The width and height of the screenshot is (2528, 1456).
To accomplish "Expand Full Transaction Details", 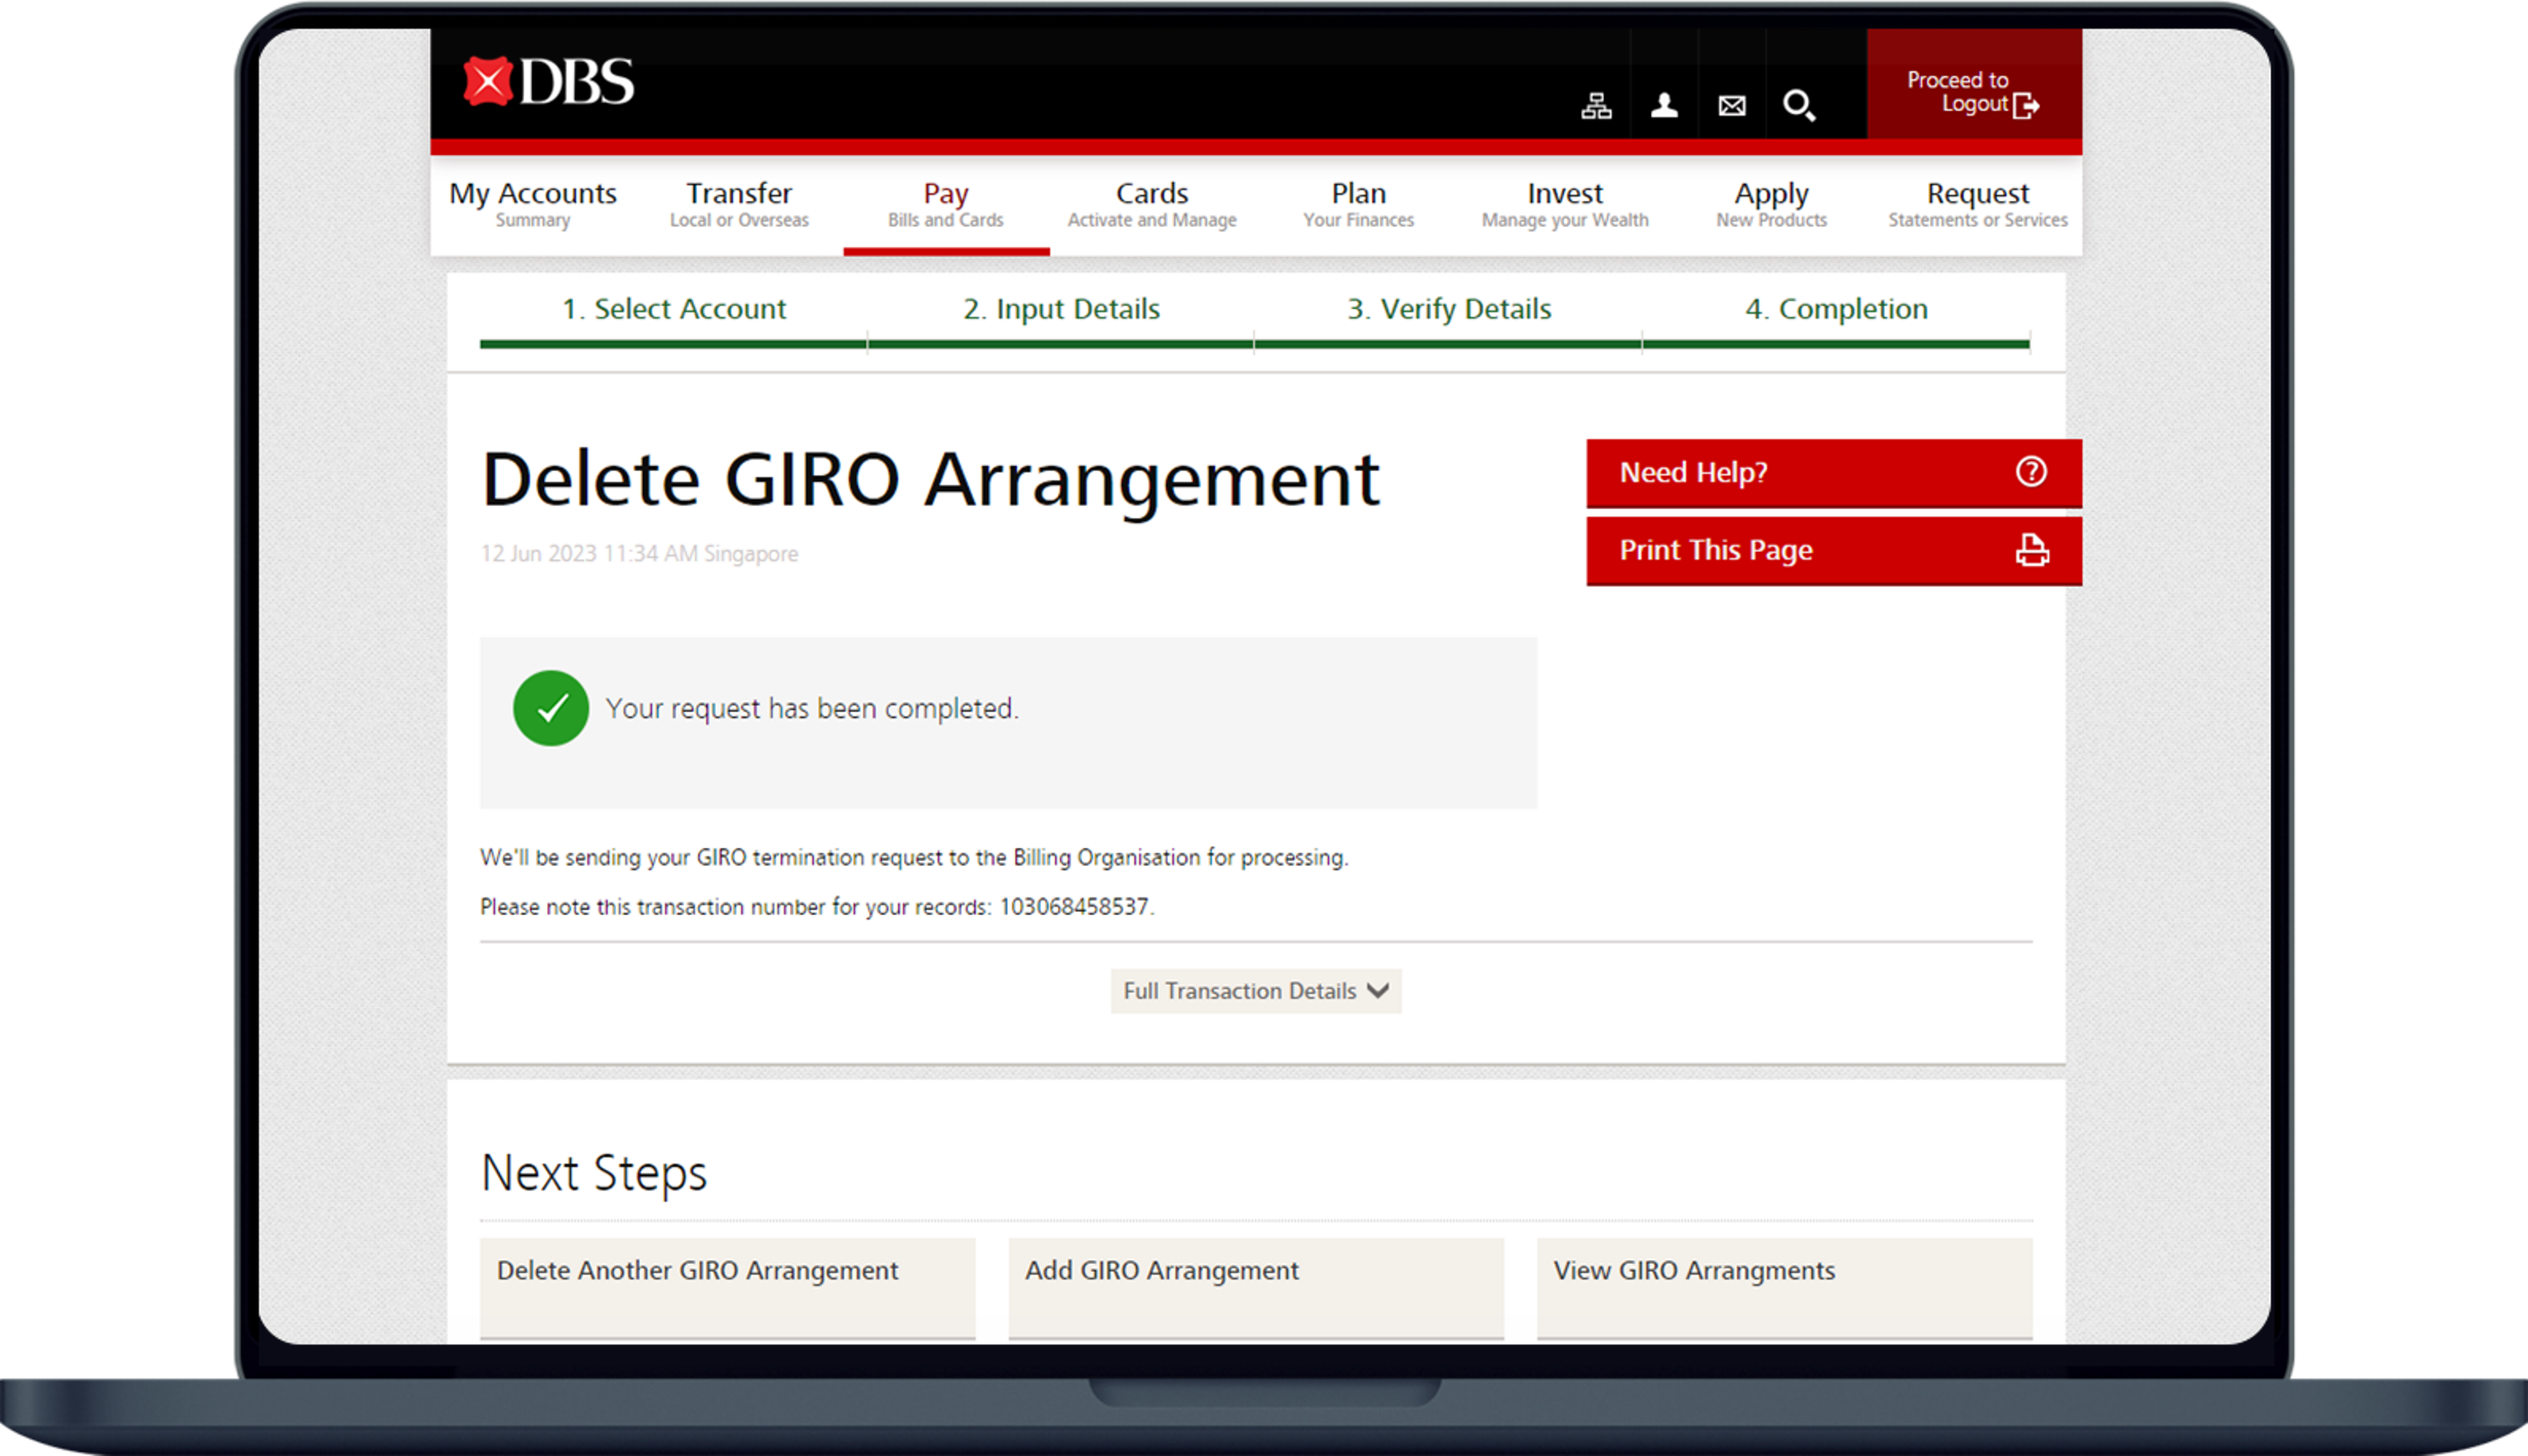I will [x=1255, y=991].
